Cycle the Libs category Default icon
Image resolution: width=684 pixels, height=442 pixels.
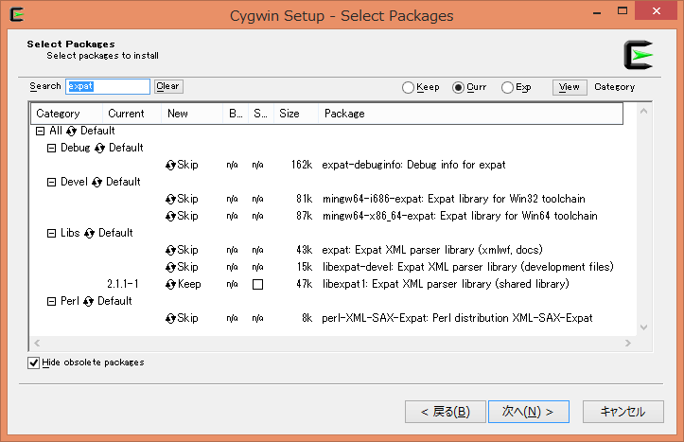[x=90, y=234]
